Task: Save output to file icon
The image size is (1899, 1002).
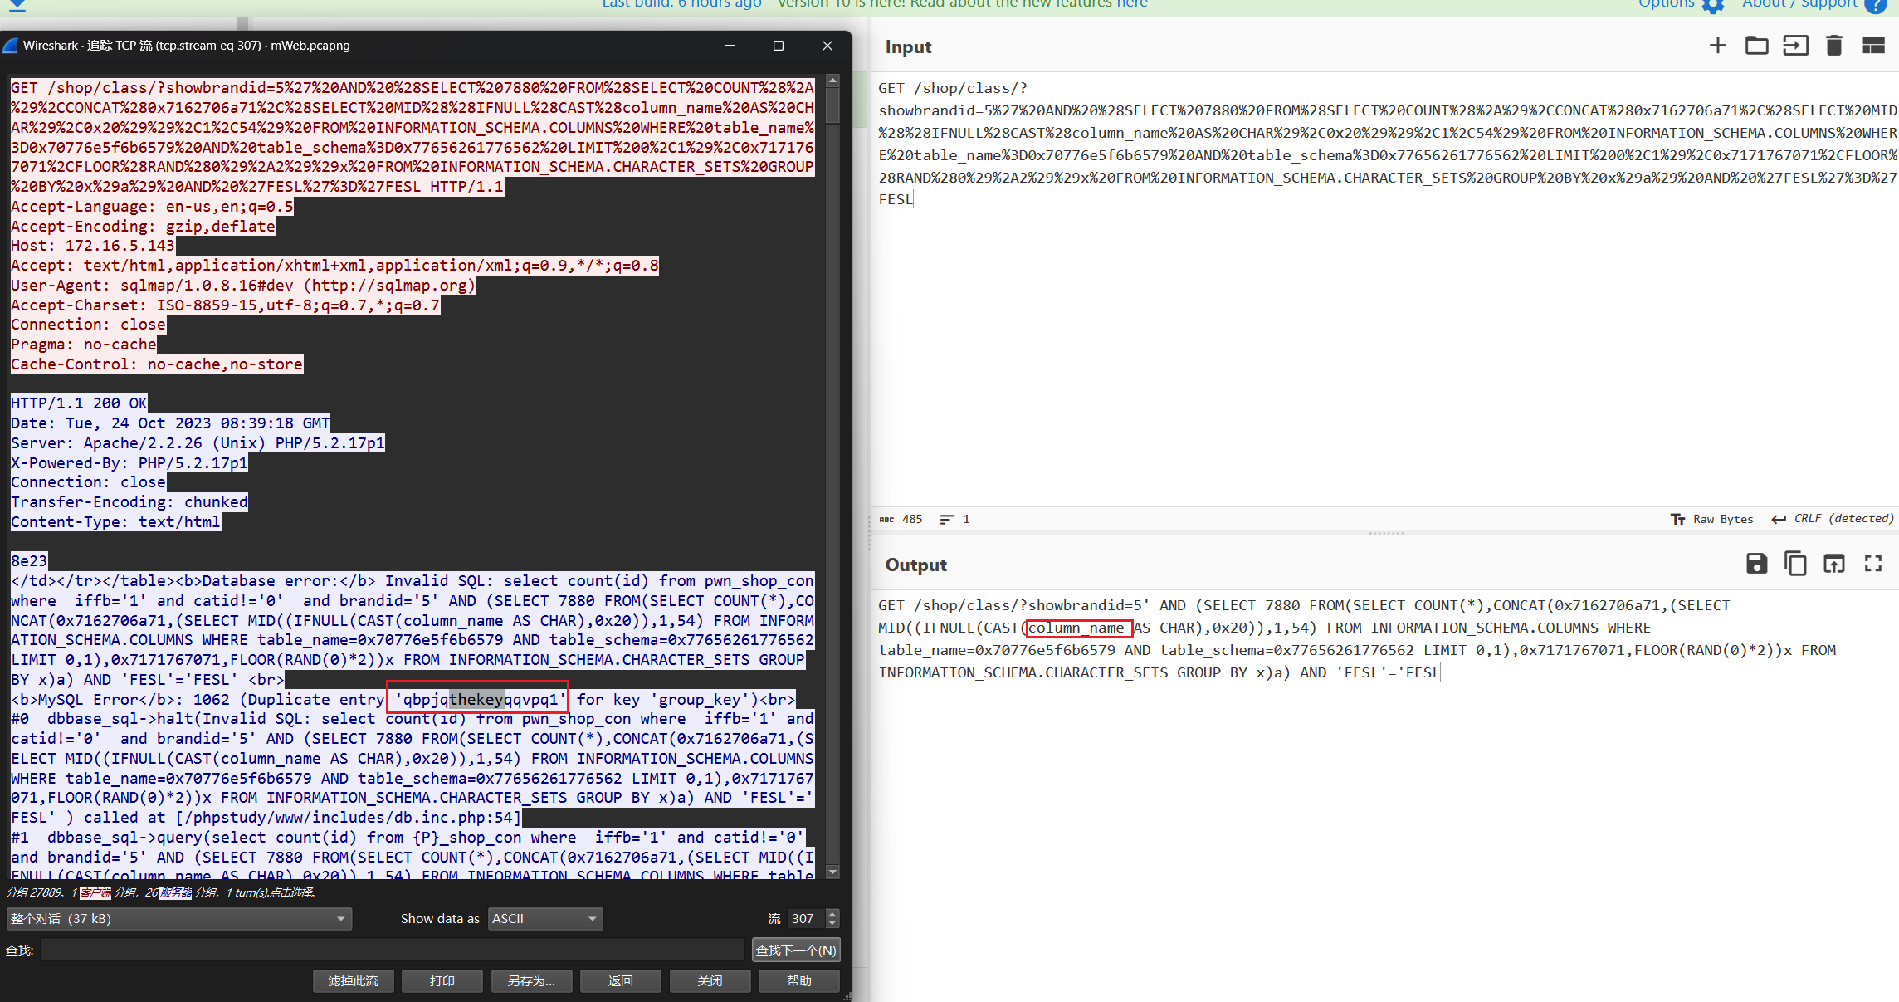Action: point(1756,565)
